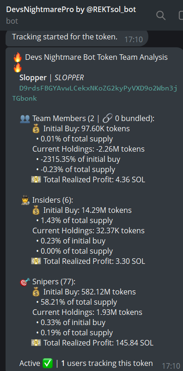Click banknote icon beside 3.30 SOL profit
The image size is (183, 371).
click(x=36, y=261)
